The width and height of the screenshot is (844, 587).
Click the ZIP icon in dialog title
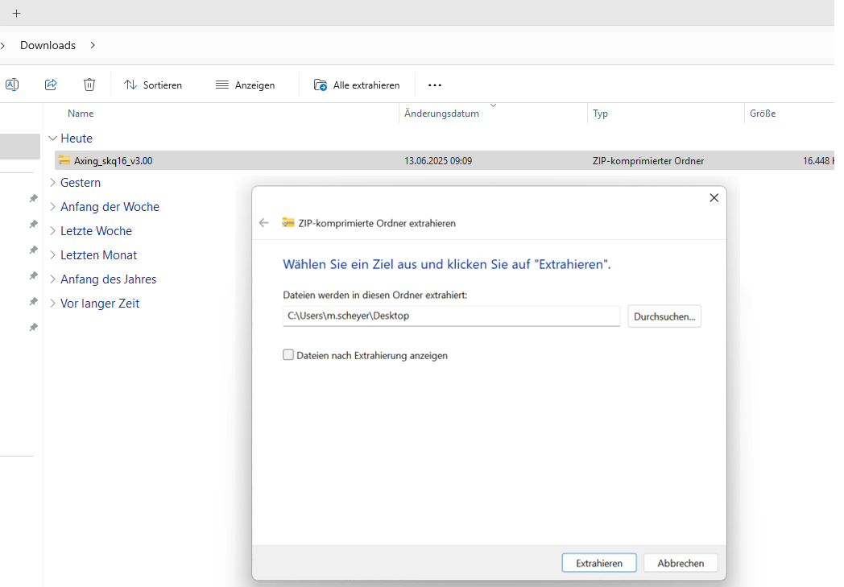coord(288,223)
